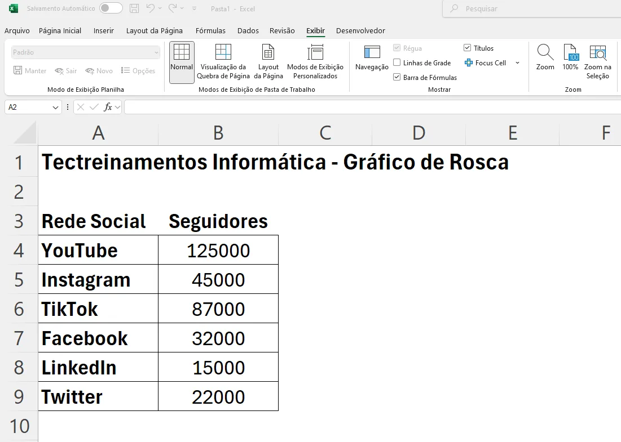This screenshot has width=621, height=442.
Task: Select row 1 header
Action: [19, 163]
